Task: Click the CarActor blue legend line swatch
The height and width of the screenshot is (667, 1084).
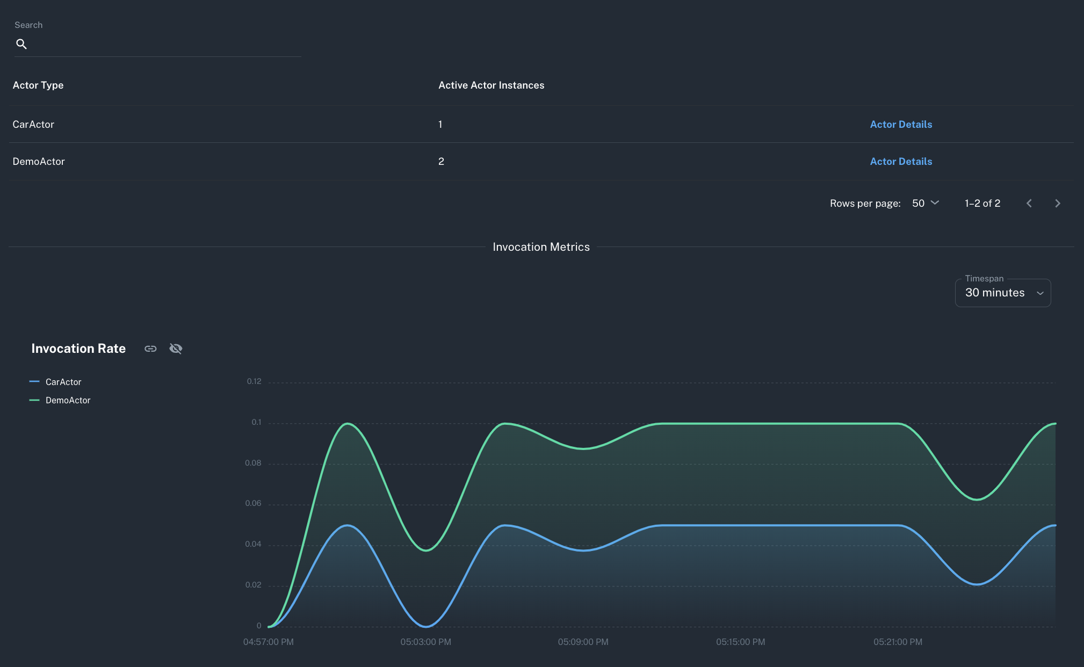Action: pyautogui.click(x=34, y=381)
